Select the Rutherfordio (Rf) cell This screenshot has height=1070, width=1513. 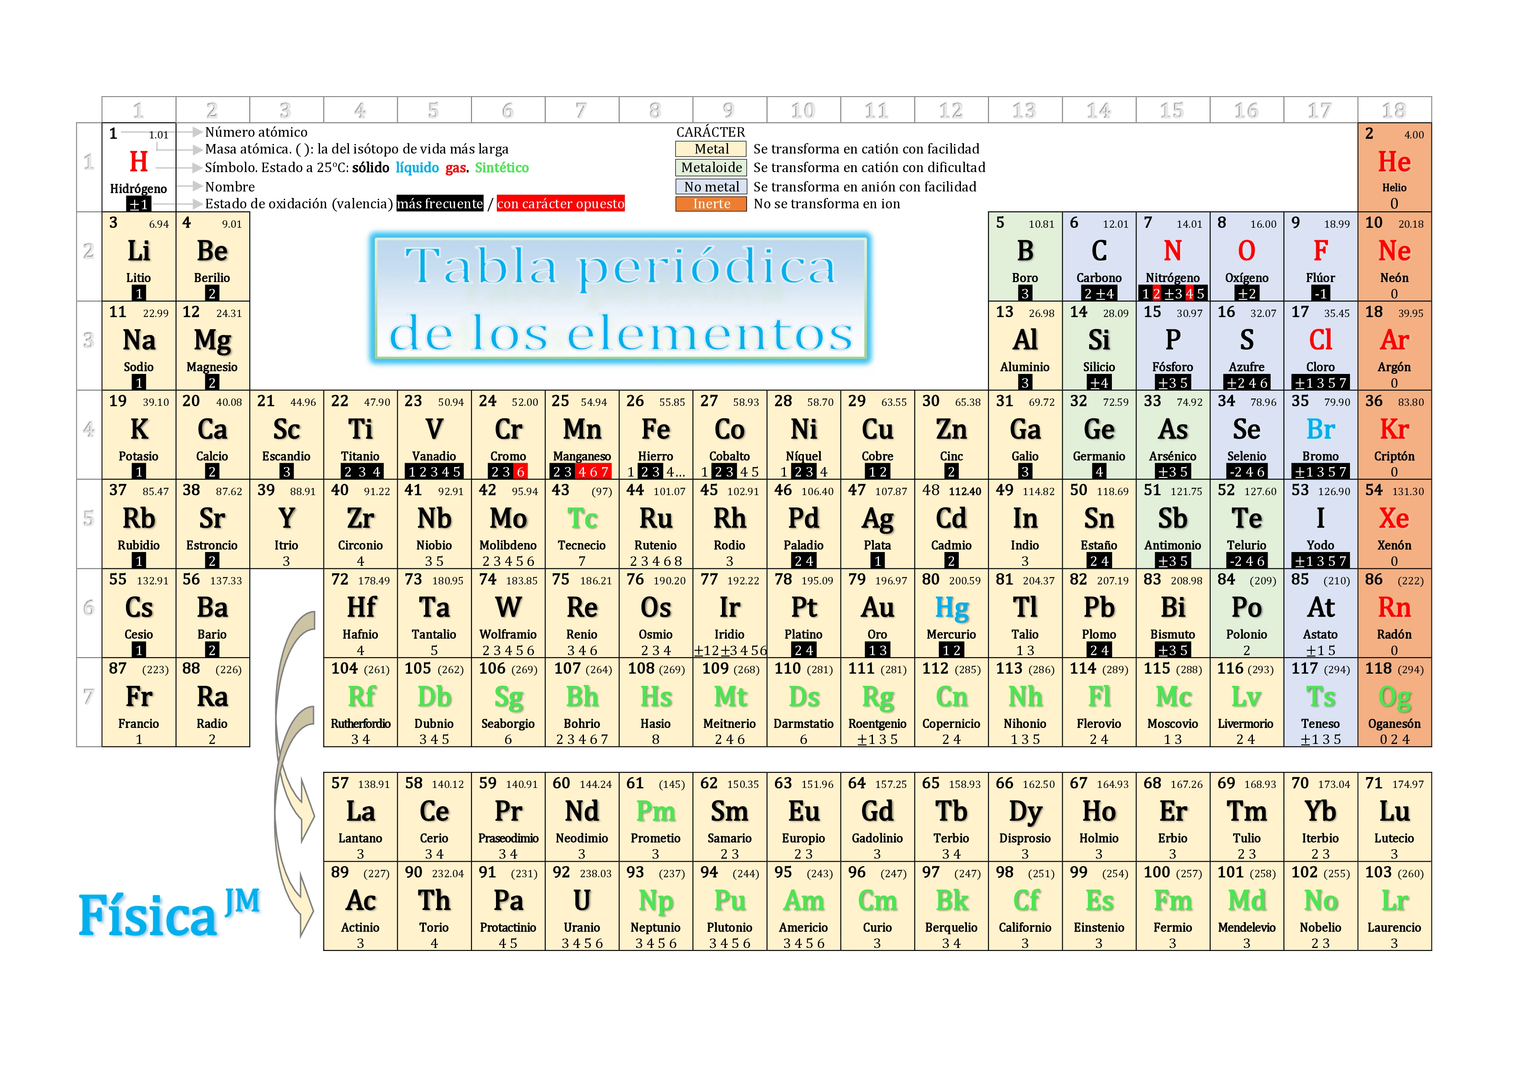(361, 703)
